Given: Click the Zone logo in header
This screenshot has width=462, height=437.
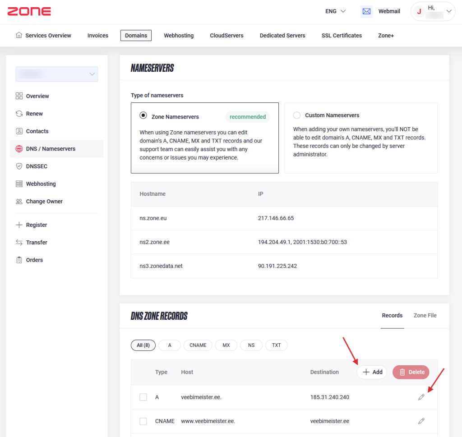Looking at the screenshot, I should [x=29, y=11].
